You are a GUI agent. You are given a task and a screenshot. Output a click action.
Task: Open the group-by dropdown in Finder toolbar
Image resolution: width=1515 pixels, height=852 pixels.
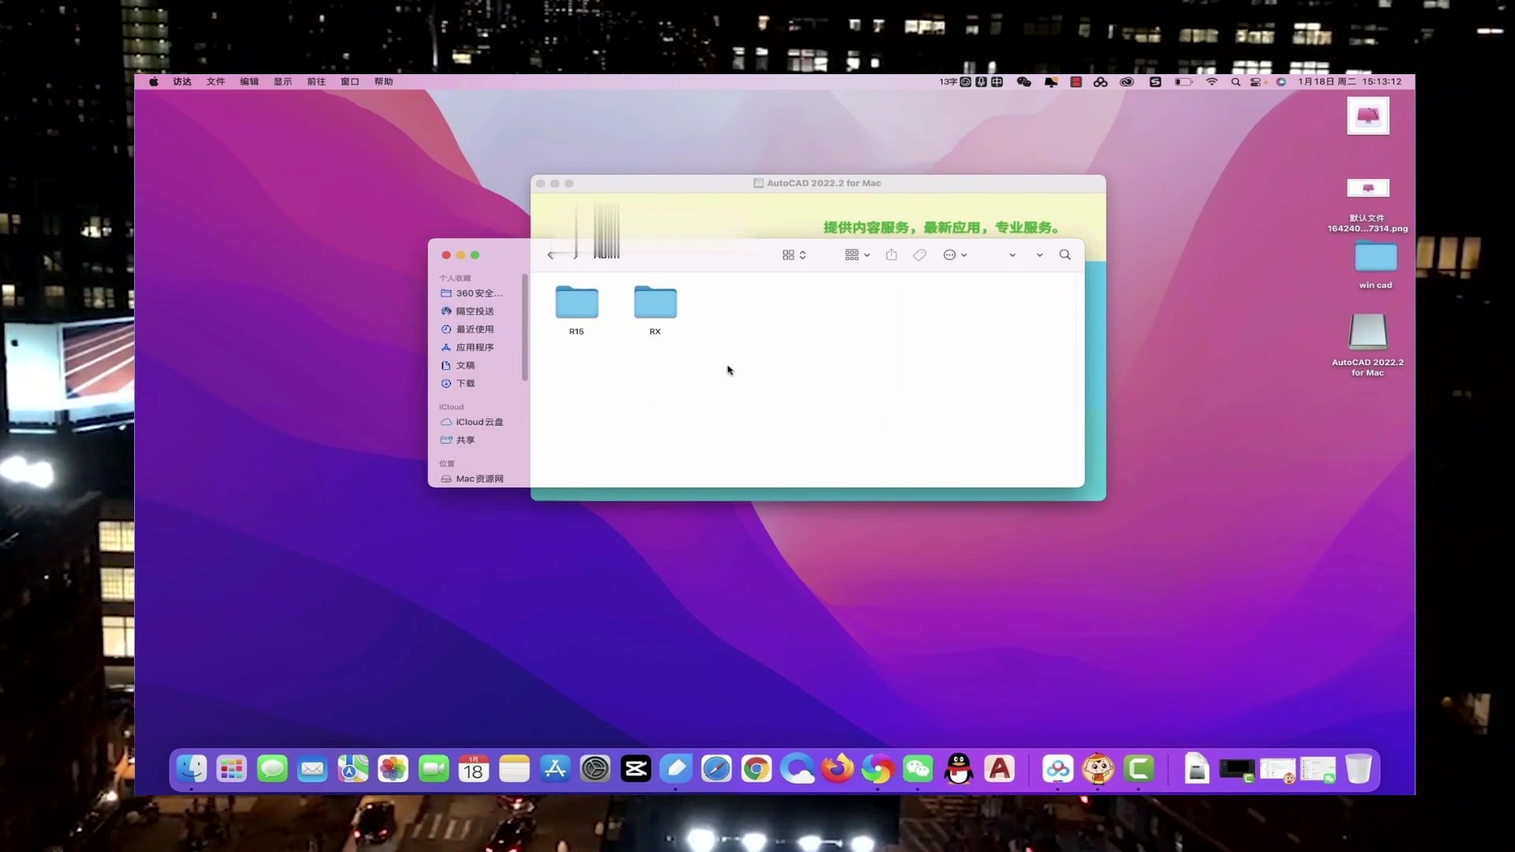pos(857,255)
